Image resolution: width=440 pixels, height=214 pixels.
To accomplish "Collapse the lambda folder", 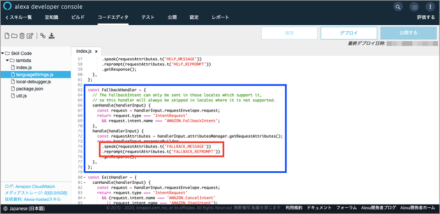I will click(x=8, y=60).
